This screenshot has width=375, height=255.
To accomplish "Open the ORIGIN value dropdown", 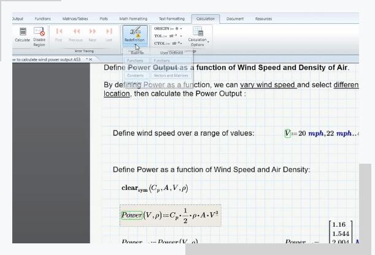I will 181,29.
